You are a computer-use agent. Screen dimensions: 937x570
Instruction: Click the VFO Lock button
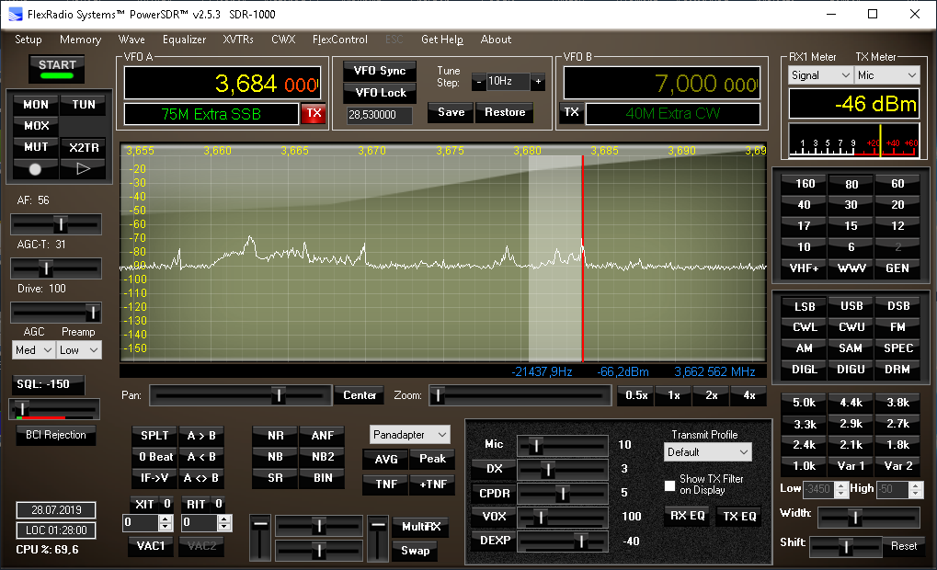(x=380, y=93)
